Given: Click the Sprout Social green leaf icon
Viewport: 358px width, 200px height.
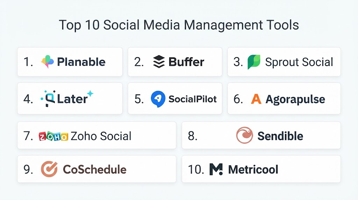Looking at the screenshot, I should [x=254, y=62].
